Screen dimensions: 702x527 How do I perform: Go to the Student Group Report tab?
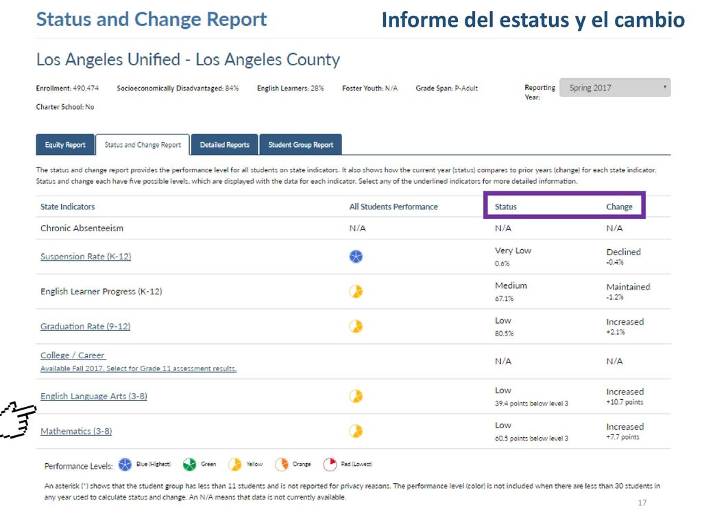click(x=300, y=145)
